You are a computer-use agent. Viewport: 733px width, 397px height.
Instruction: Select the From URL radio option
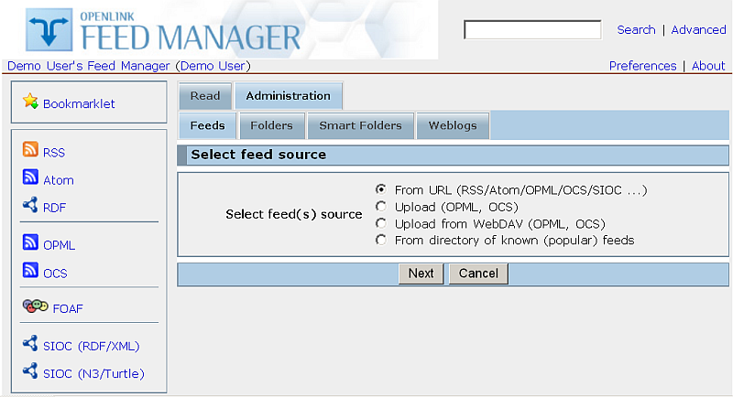(381, 190)
